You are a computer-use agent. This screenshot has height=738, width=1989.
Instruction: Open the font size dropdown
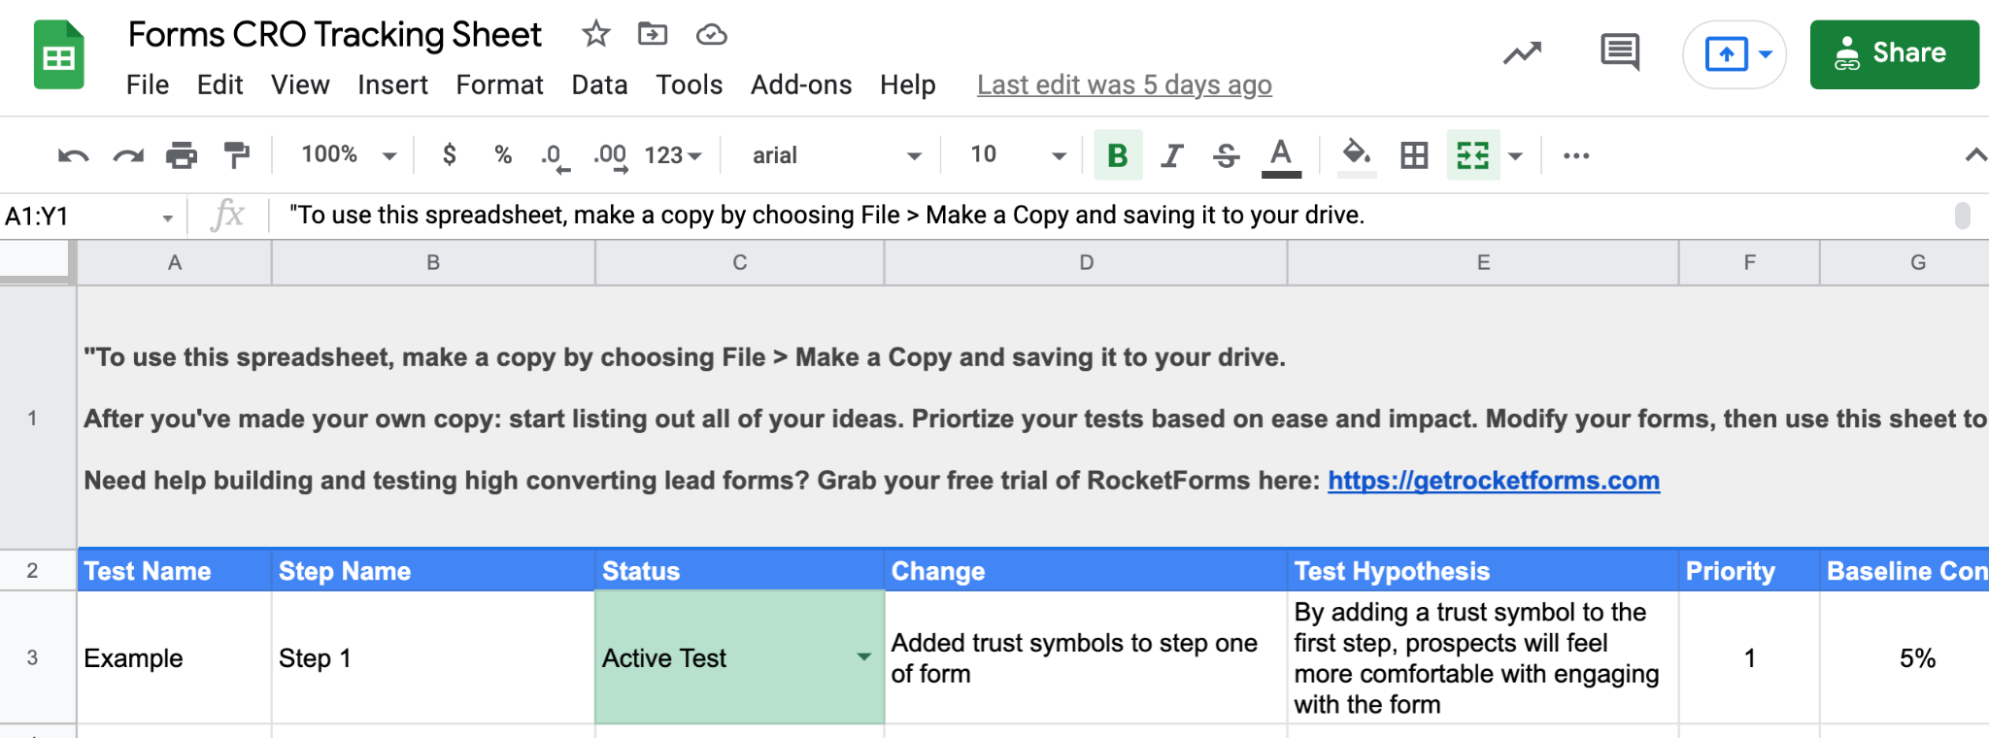[x=1057, y=155]
